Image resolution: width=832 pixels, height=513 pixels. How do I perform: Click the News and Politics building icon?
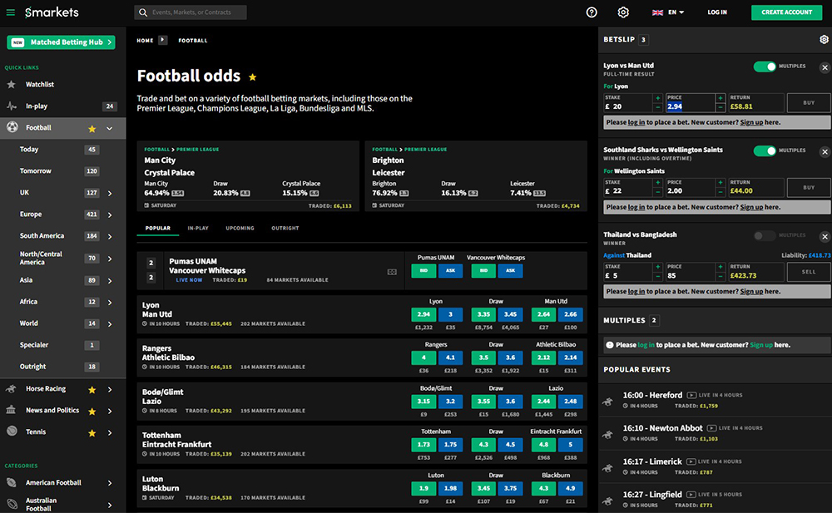(x=11, y=410)
